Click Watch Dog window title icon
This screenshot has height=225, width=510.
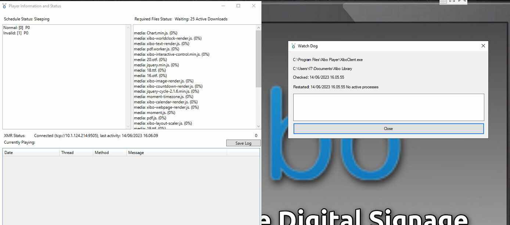pyautogui.click(x=293, y=46)
